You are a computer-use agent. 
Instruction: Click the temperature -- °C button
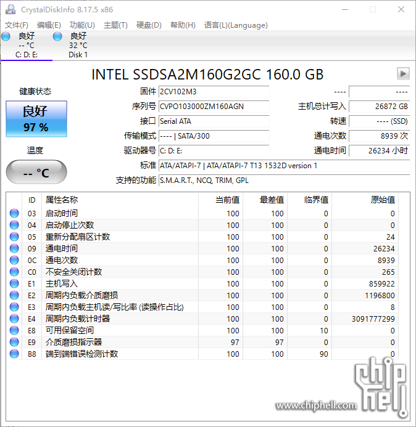coord(36,173)
